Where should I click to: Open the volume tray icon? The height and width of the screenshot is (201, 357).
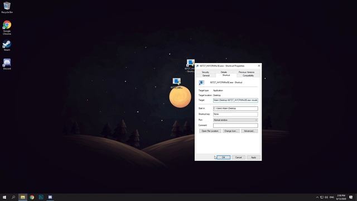tap(326, 197)
